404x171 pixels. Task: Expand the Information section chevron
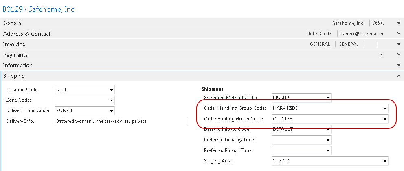[x=398, y=65]
